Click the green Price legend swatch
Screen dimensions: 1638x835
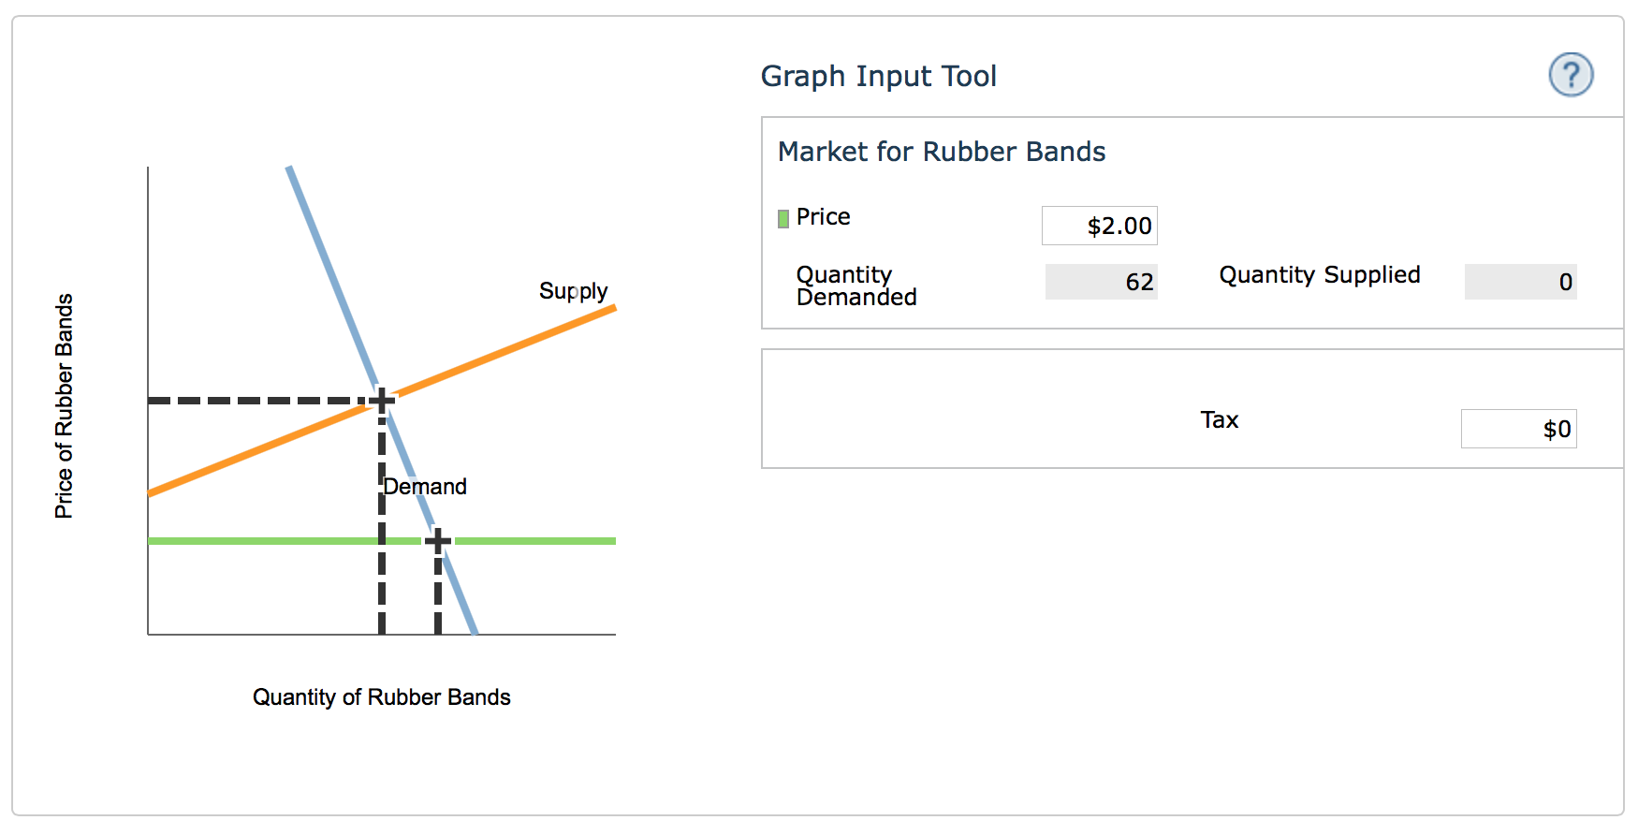pyautogui.click(x=783, y=219)
